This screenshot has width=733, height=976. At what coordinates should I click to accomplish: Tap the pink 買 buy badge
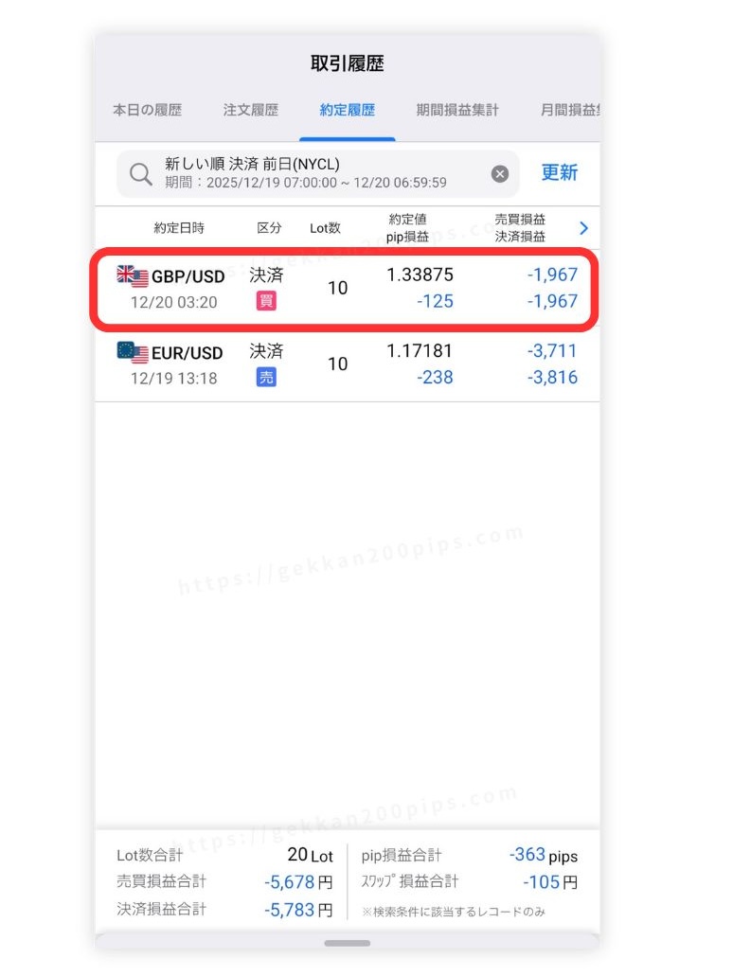(x=266, y=301)
